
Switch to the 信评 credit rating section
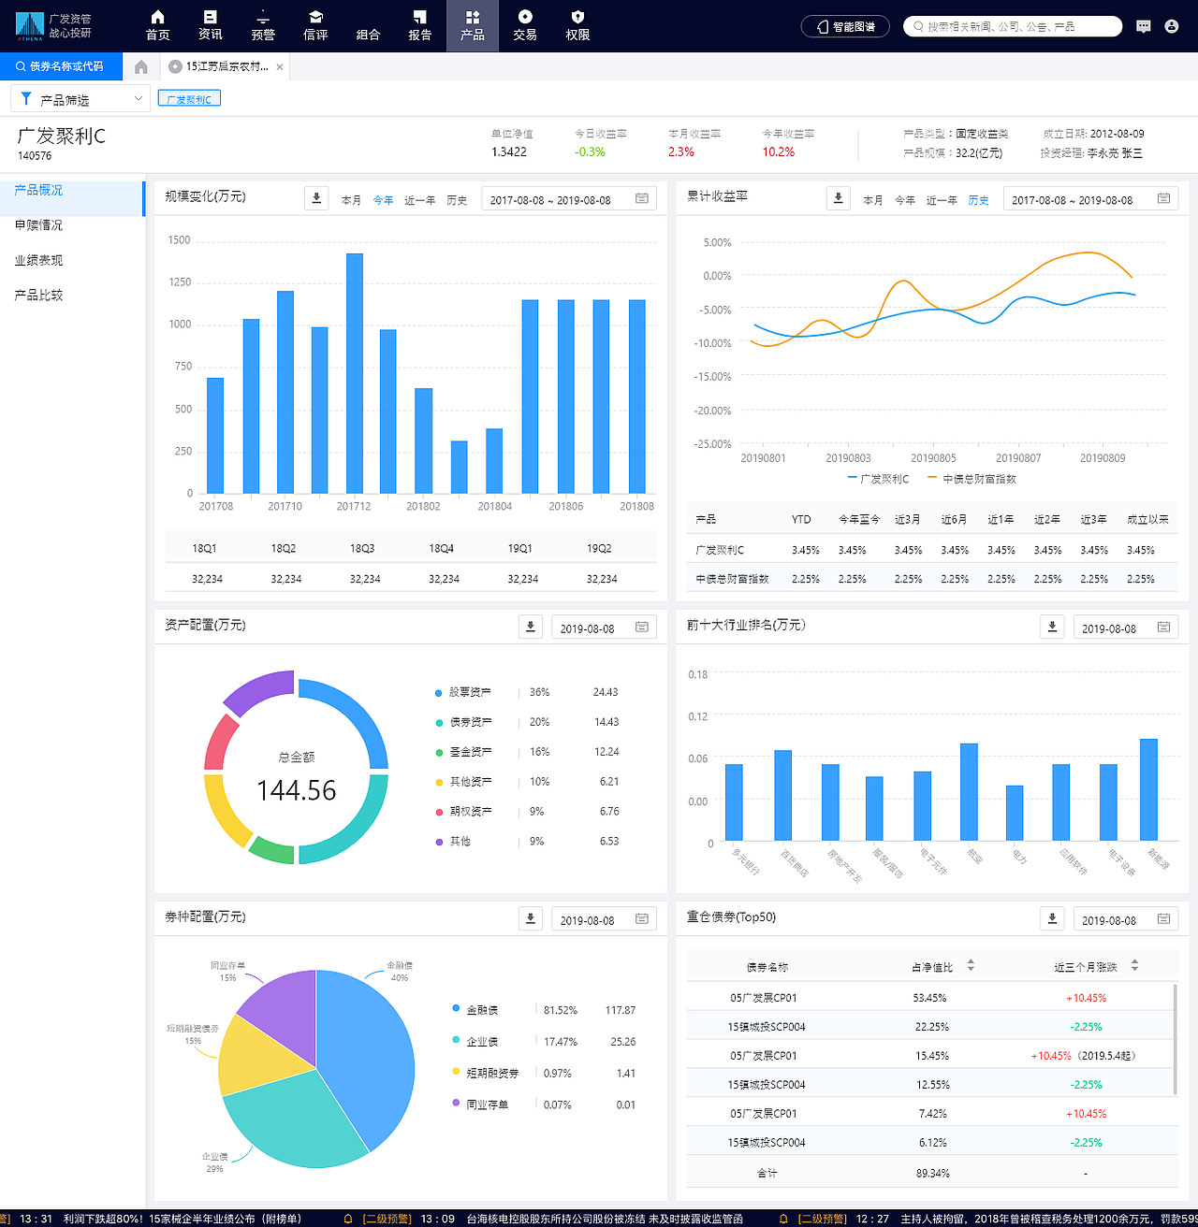pos(315,26)
